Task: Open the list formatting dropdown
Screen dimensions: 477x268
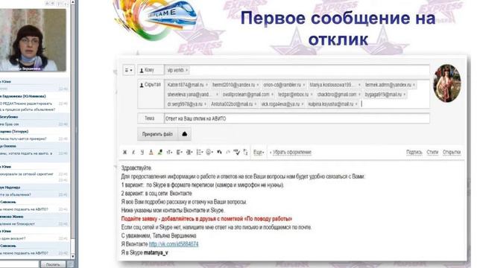Action: (200, 152)
